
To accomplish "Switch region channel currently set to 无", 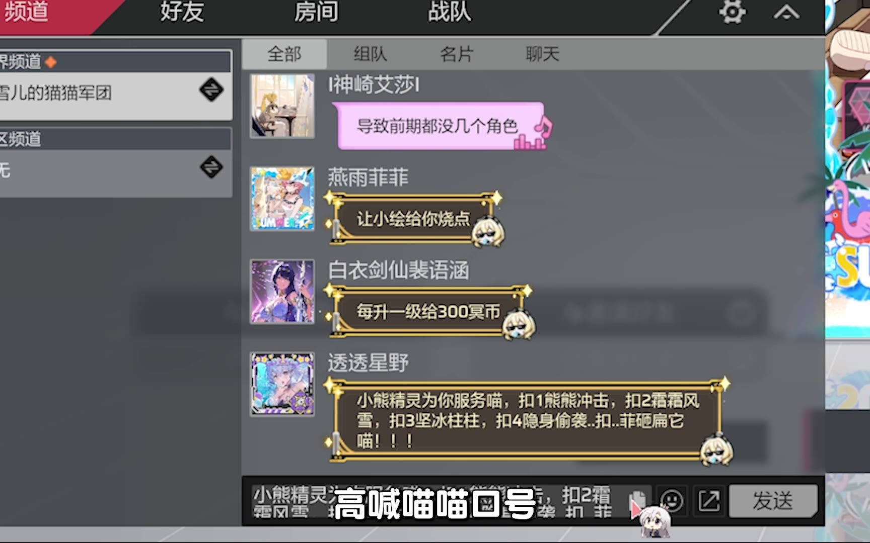I will (x=211, y=167).
